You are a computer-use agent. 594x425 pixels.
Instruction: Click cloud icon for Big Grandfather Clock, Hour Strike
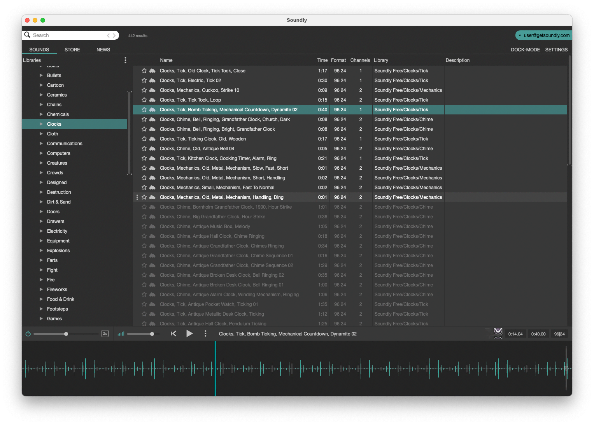click(152, 217)
